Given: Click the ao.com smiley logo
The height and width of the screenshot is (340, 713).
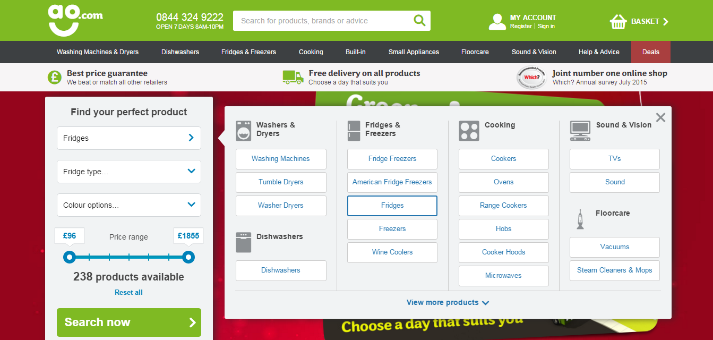Looking at the screenshot, I should point(75,20).
